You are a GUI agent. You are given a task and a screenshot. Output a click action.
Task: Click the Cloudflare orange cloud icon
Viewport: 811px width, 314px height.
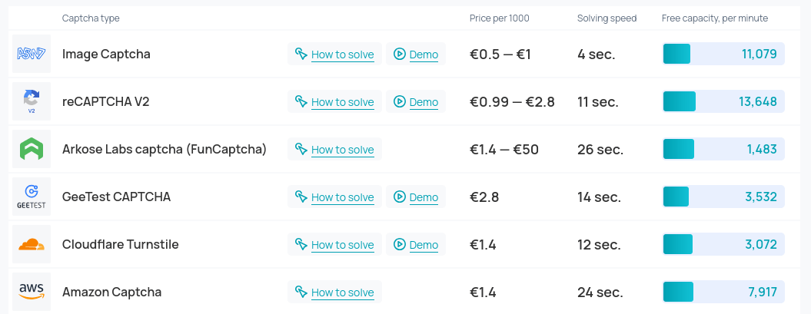click(32, 244)
